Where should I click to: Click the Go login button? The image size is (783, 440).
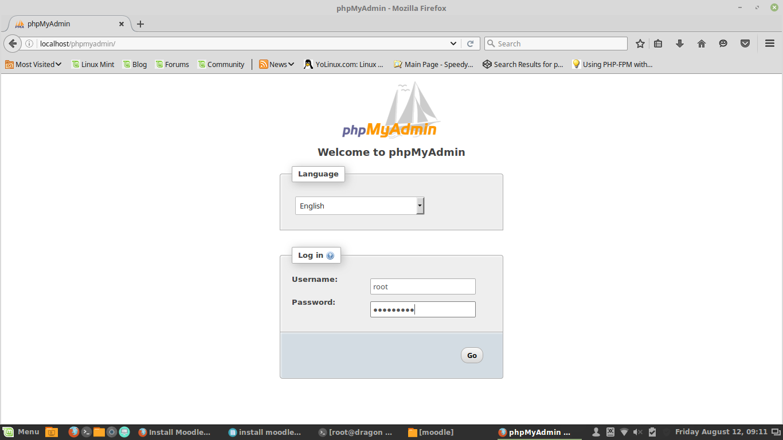[472, 355]
